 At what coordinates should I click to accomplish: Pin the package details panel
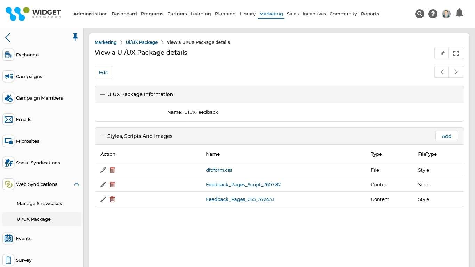[x=442, y=53]
